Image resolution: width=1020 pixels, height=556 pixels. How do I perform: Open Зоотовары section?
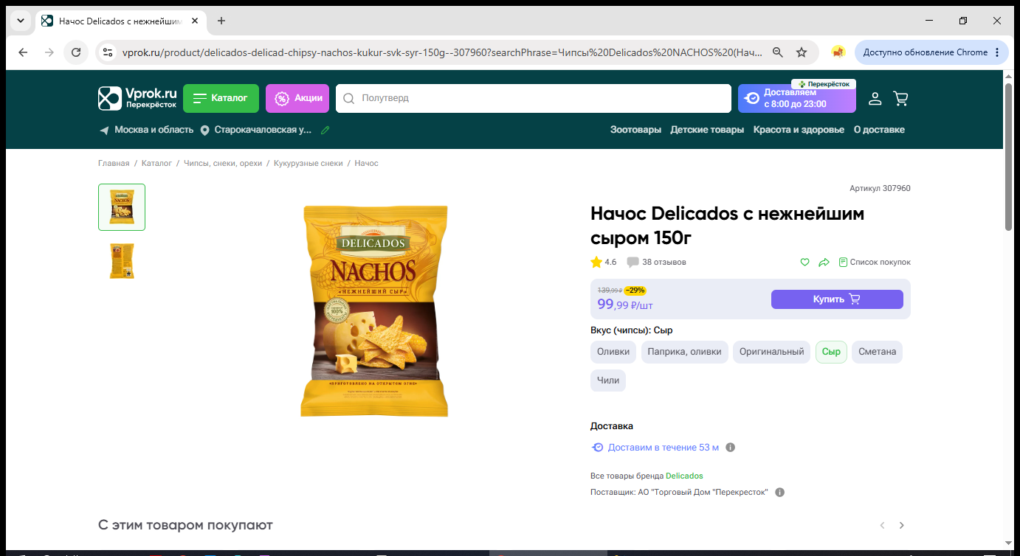(635, 130)
